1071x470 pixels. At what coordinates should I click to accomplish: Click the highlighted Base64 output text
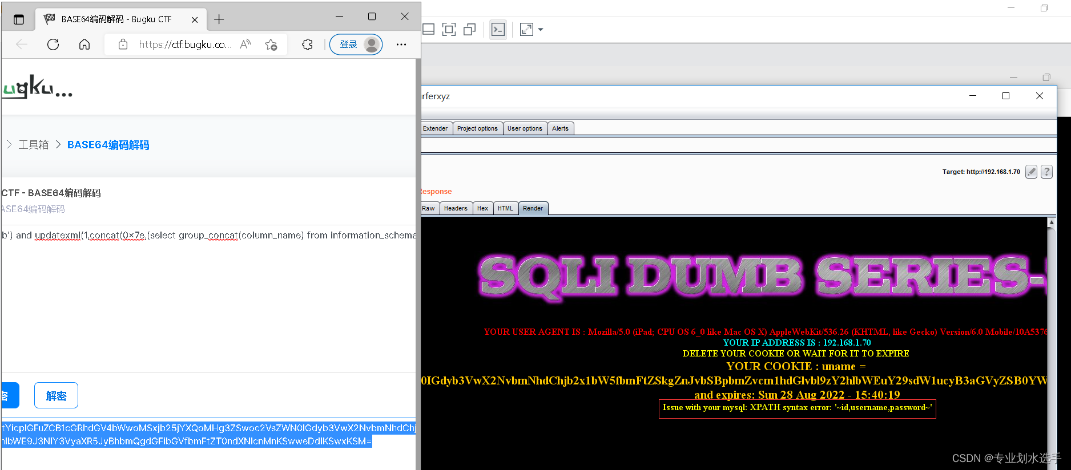(208, 435)
